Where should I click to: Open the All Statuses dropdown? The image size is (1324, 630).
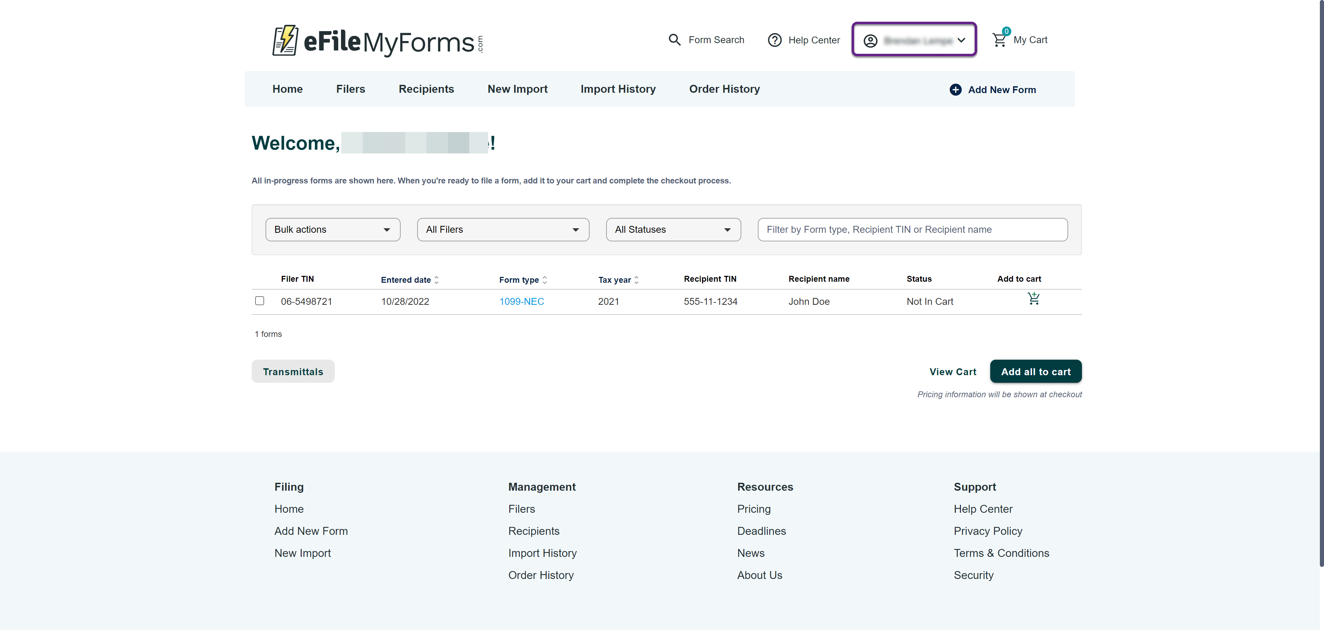(673, 230)
